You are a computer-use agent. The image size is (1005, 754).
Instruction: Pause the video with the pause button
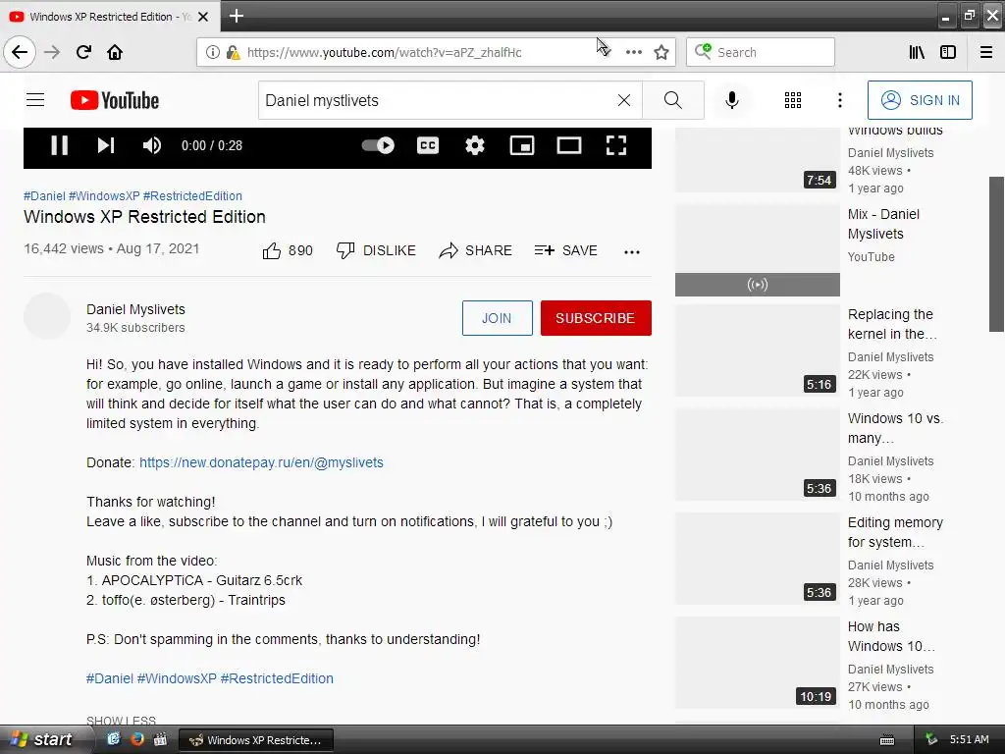[59, 145]
